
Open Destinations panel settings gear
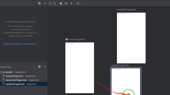pos(39,3)
